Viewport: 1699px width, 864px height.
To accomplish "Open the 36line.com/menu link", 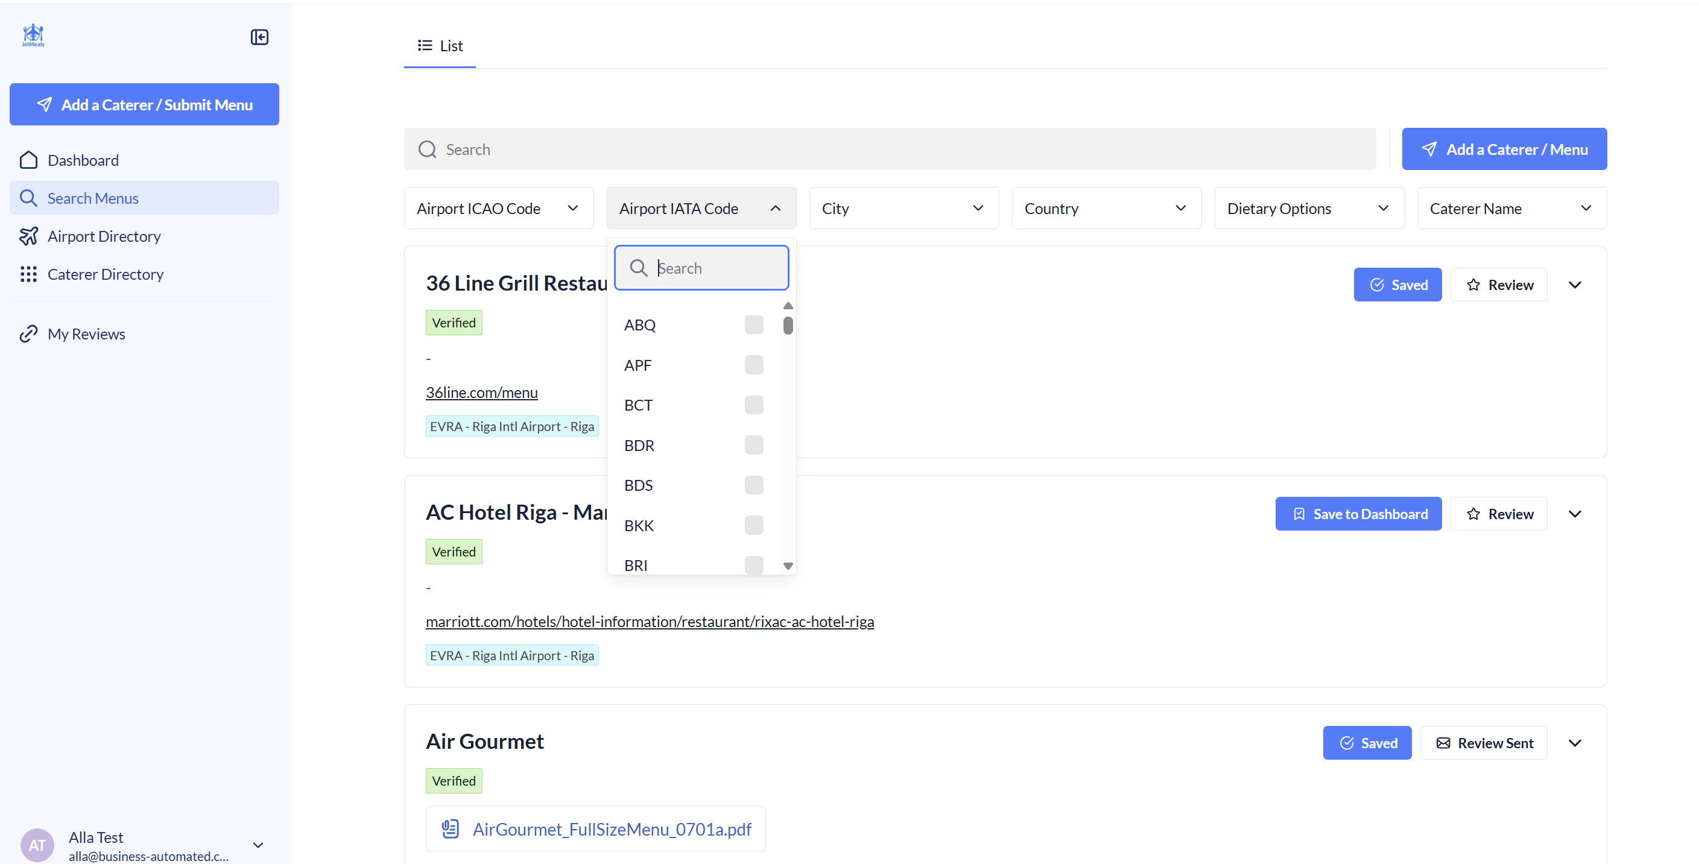I will coord(481,393).
